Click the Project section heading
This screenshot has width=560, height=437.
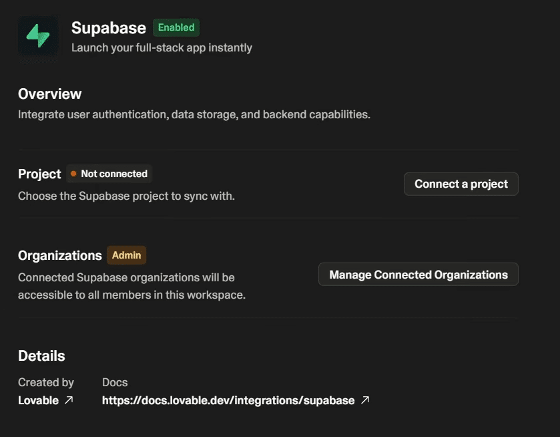click(x=39, y=174)
